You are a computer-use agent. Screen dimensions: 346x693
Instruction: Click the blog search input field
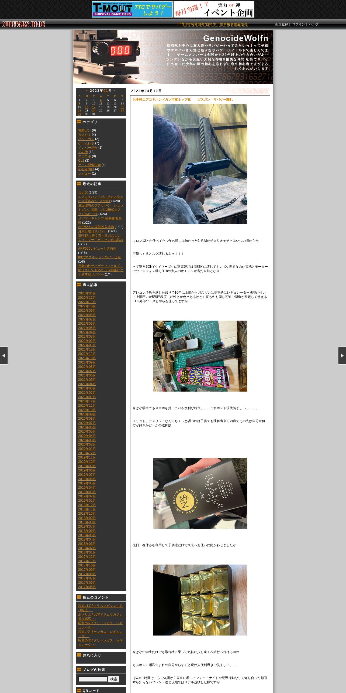click(93, 679)
